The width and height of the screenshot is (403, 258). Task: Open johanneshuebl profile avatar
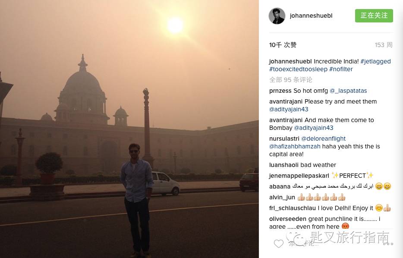[x=277, y=16]
